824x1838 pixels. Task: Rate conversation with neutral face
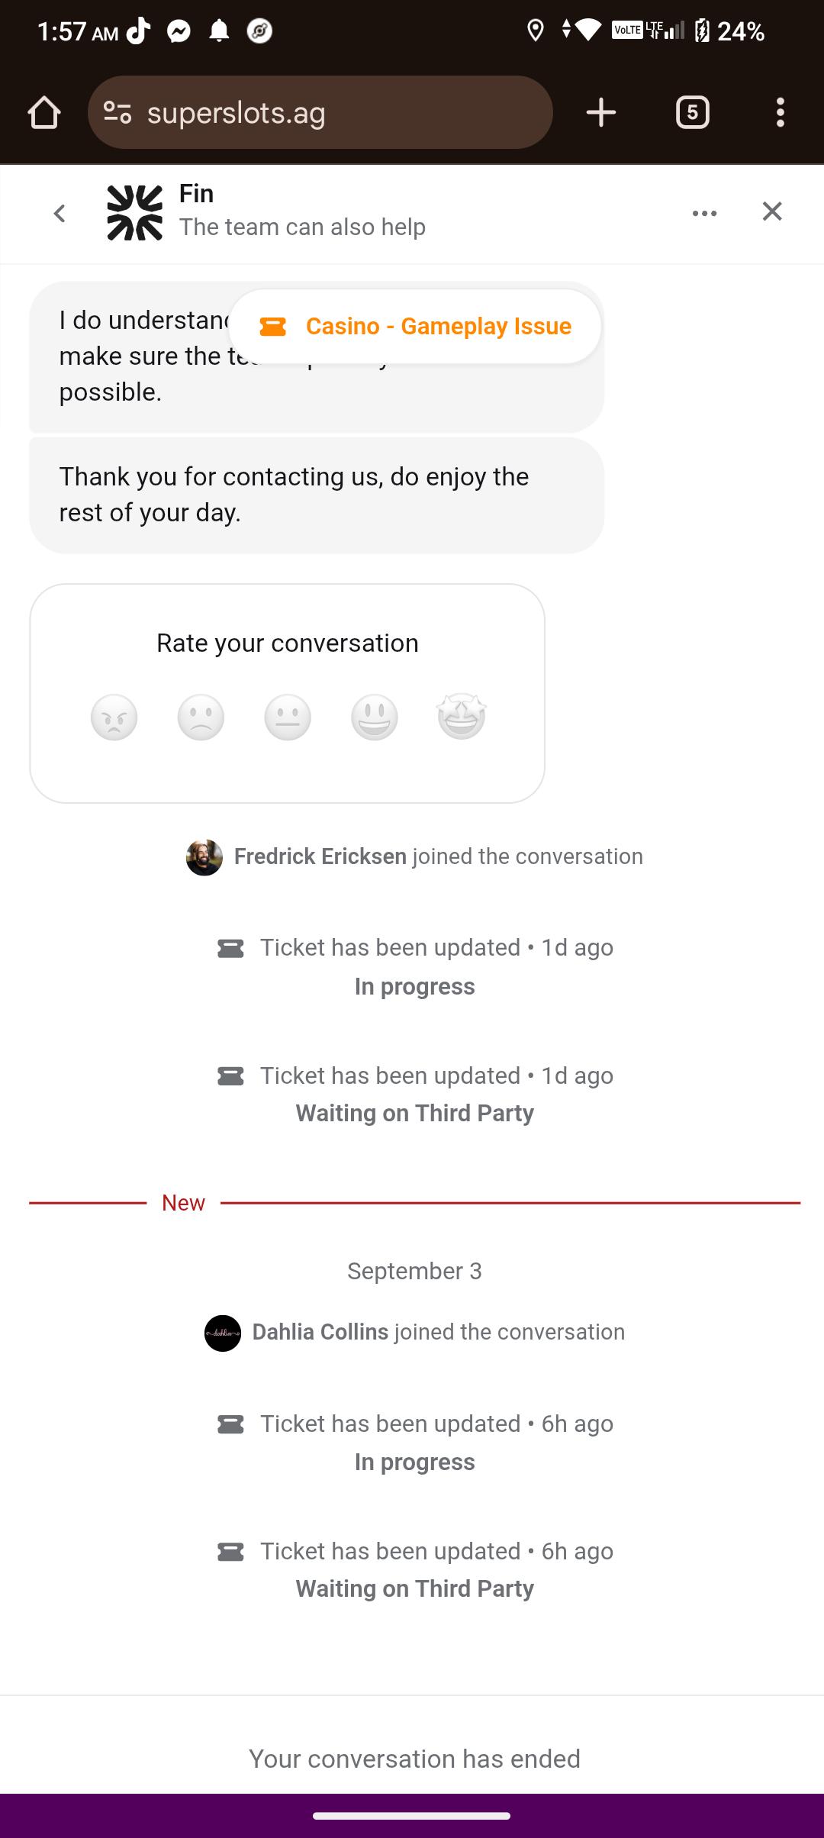coord(288,717)
